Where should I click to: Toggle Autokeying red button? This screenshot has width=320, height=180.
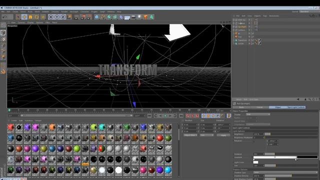192,115
